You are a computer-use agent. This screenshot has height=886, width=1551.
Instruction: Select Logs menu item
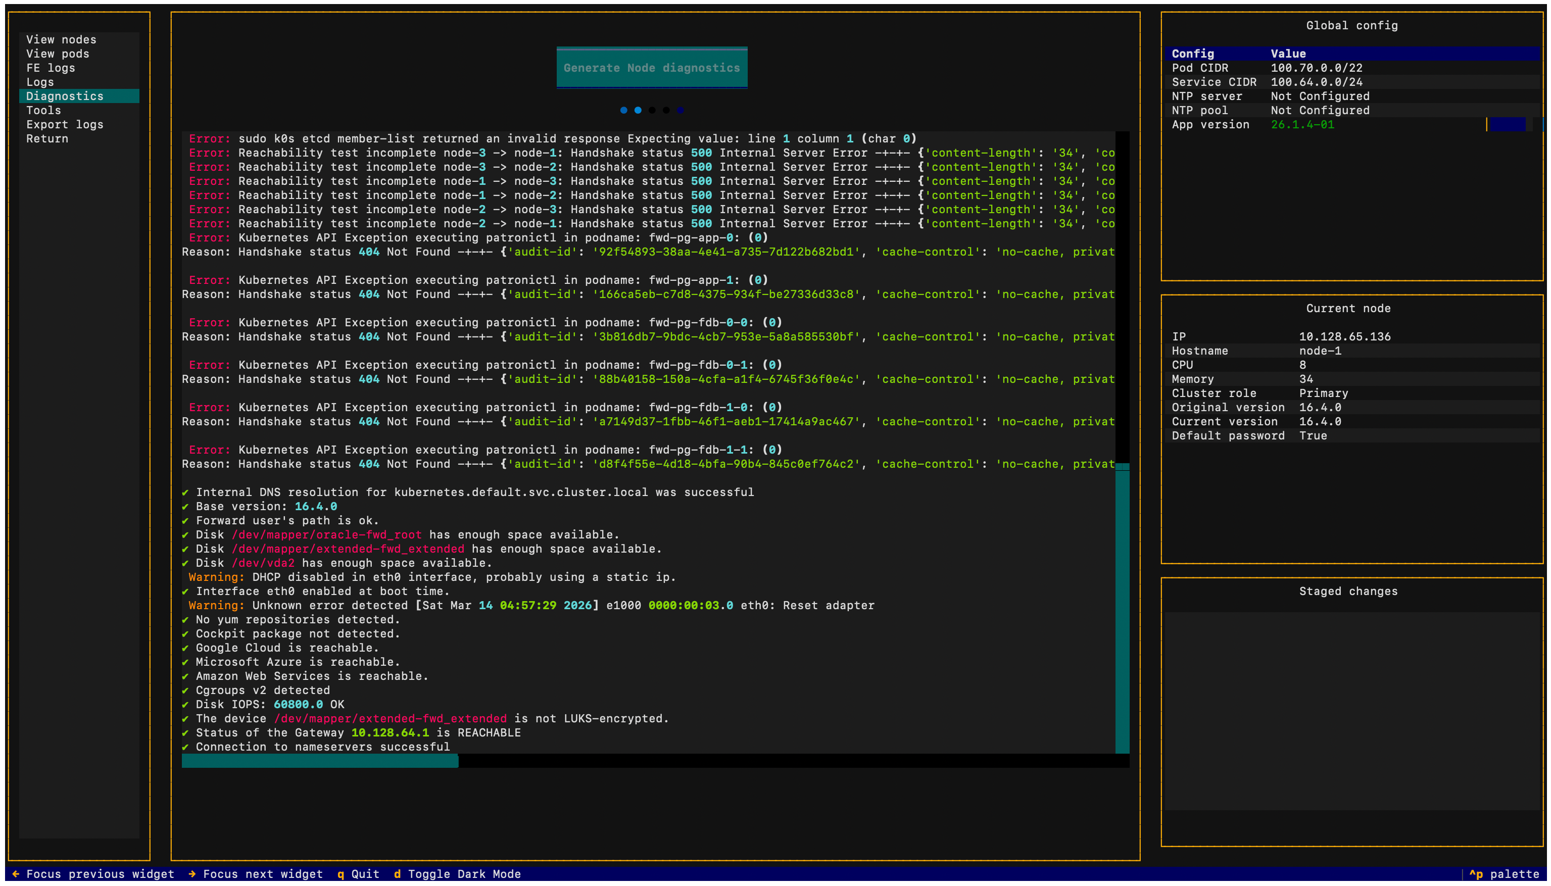(79, 82)
